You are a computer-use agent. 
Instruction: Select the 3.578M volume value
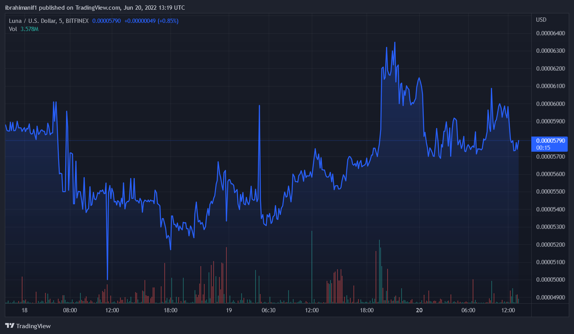click(30, 29)
